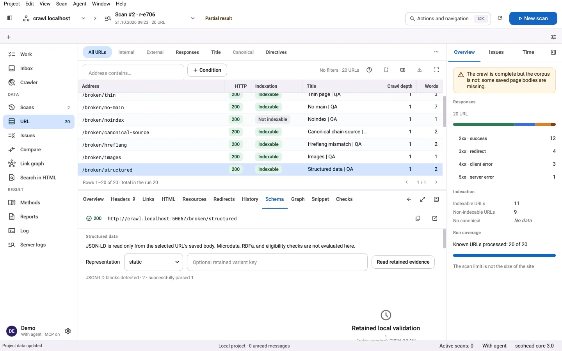Open the Headers 9 detail tab
Viewport: 562px width, 351px height.
point(123,199)
